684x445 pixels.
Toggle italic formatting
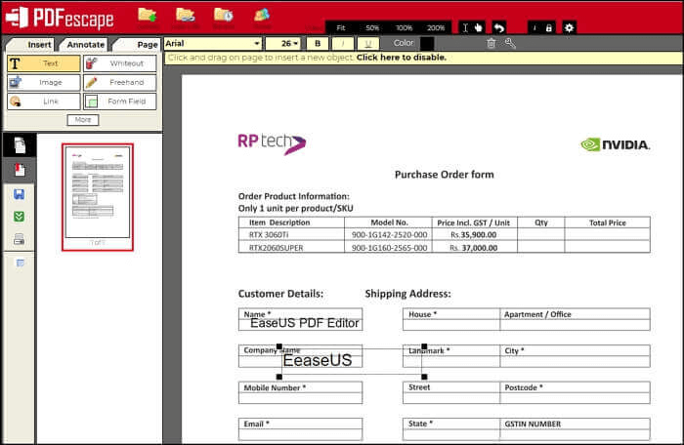343,44
